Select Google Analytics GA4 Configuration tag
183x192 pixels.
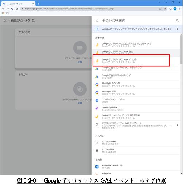136,53
